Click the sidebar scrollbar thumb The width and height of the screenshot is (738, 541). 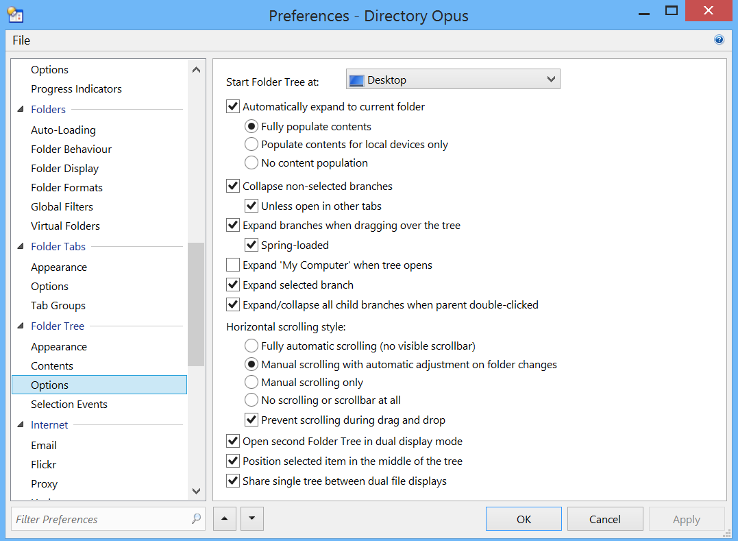pos(196,304)
